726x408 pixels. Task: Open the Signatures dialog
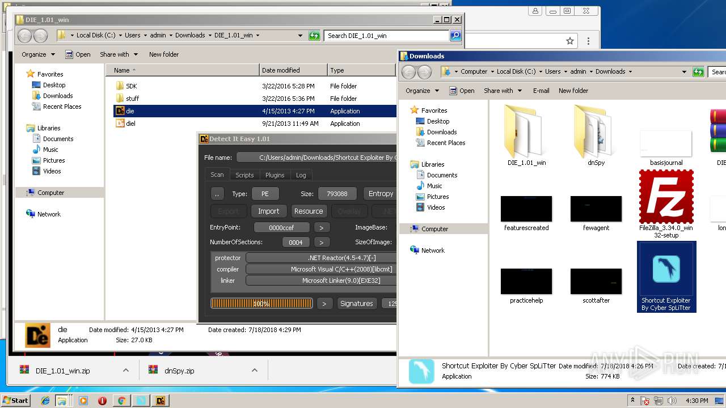pyautogui.click(x=357, y=304)
